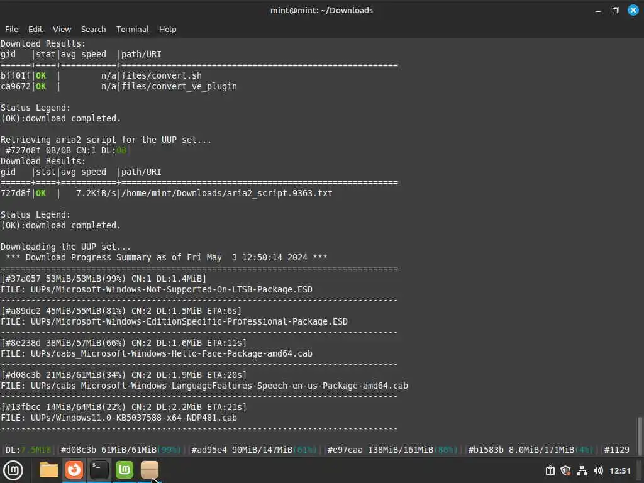This screenshot has height=483, width=644.
Task: Open Firefox from the panel
Action: pos(74,470)
